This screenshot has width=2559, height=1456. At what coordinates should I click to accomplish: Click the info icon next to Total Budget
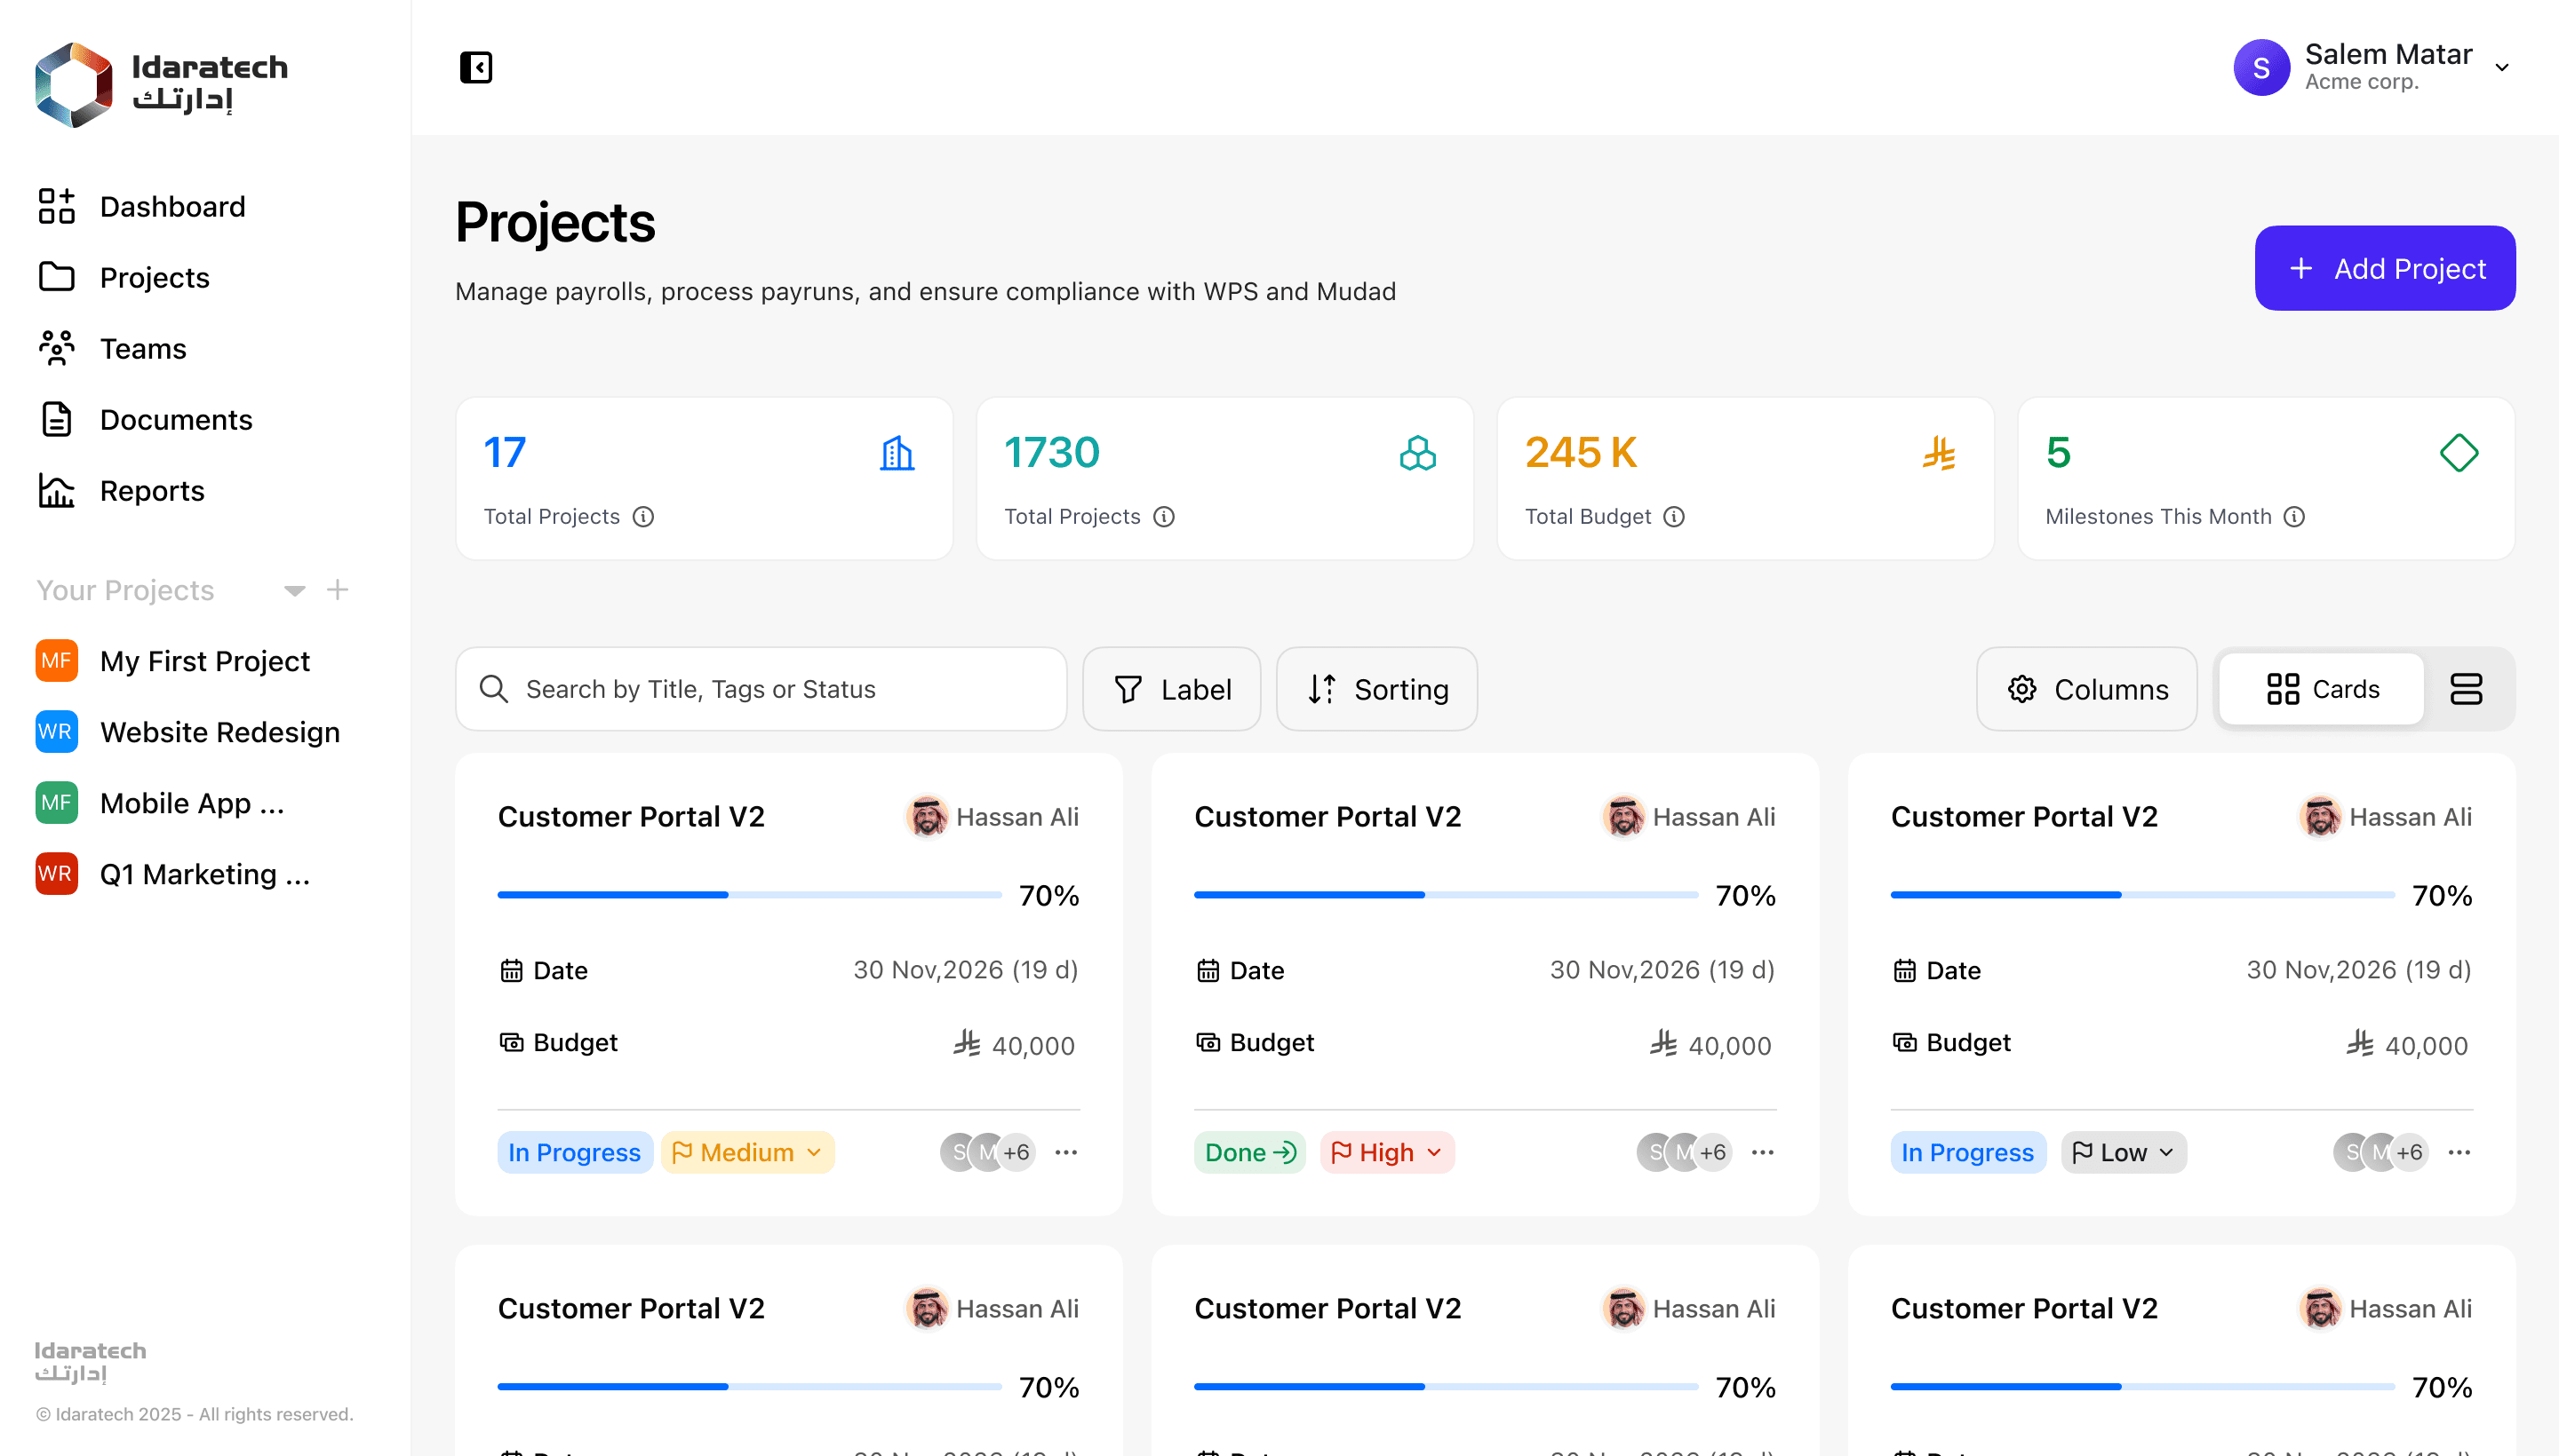[1674, 517]
